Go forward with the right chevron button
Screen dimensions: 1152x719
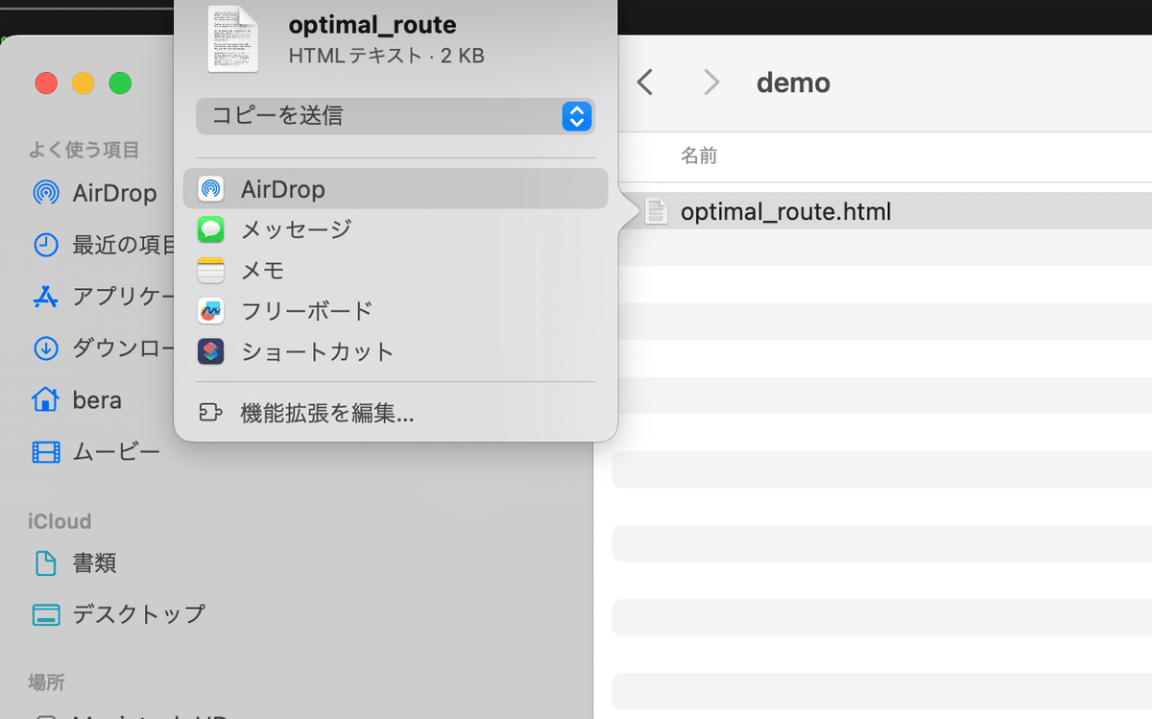[711, 83]
